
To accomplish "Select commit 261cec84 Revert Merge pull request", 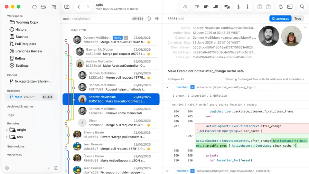I will (x=111, y=135).
